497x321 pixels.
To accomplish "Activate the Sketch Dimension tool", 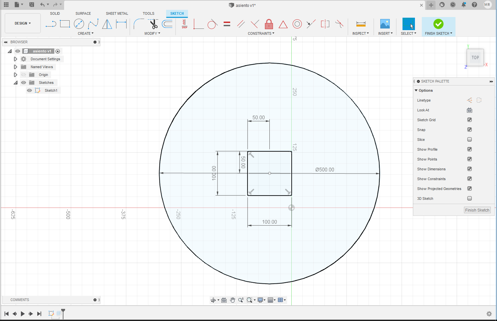I will (x=121, y=24).
